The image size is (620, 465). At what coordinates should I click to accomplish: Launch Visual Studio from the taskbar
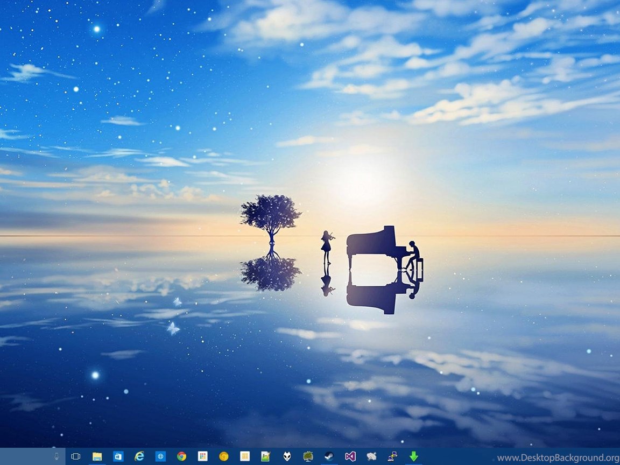350,457
